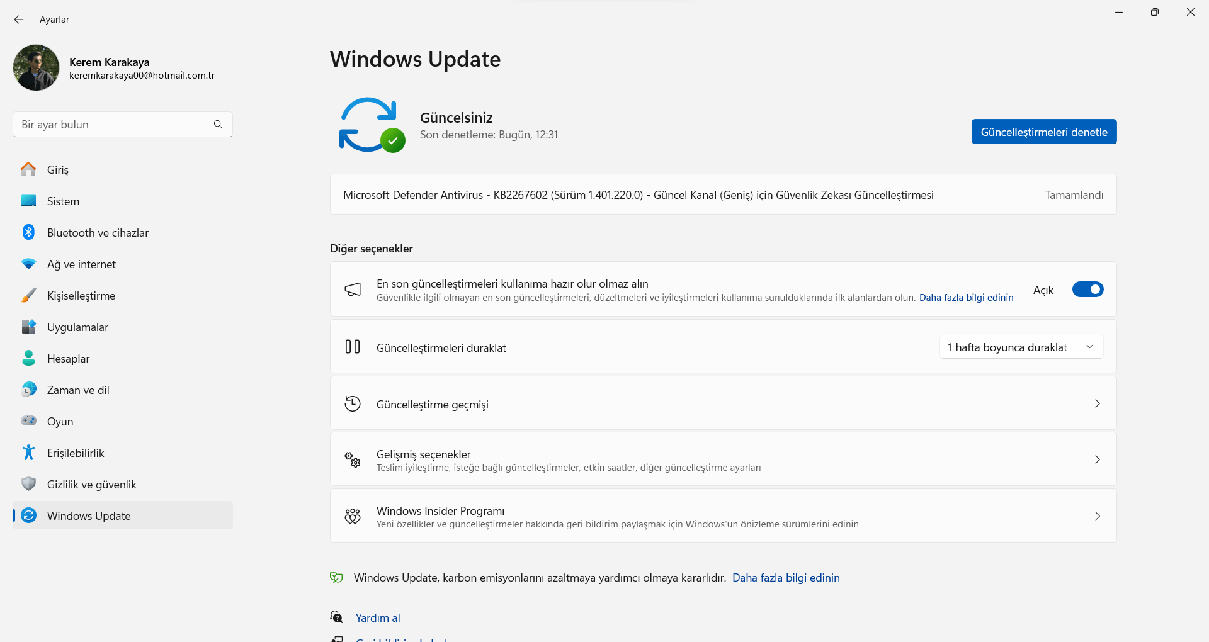Open Hesaplar settings
Image resolution: width=1209 pixels, height=642 pixels.
[123, 358]
